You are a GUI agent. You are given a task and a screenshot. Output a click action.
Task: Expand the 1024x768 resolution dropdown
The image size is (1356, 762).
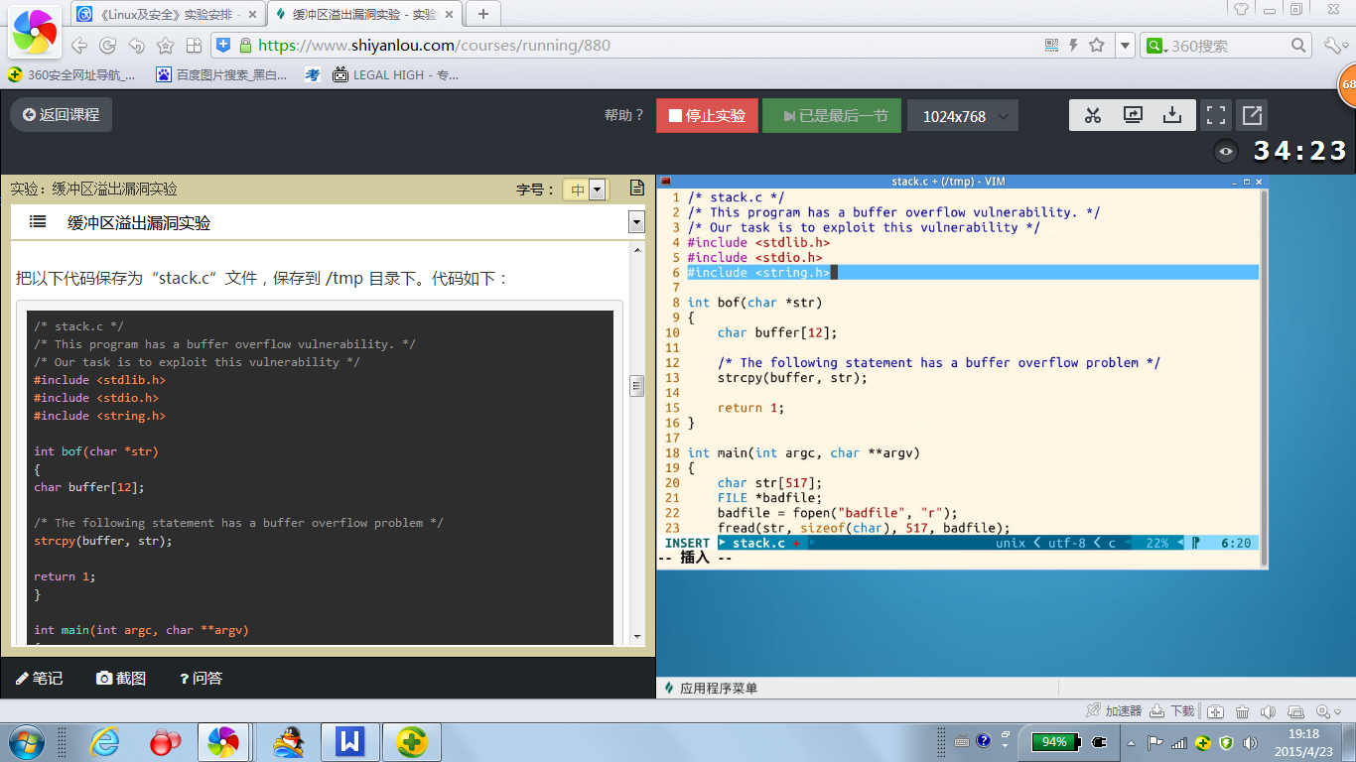click(962, 116)
